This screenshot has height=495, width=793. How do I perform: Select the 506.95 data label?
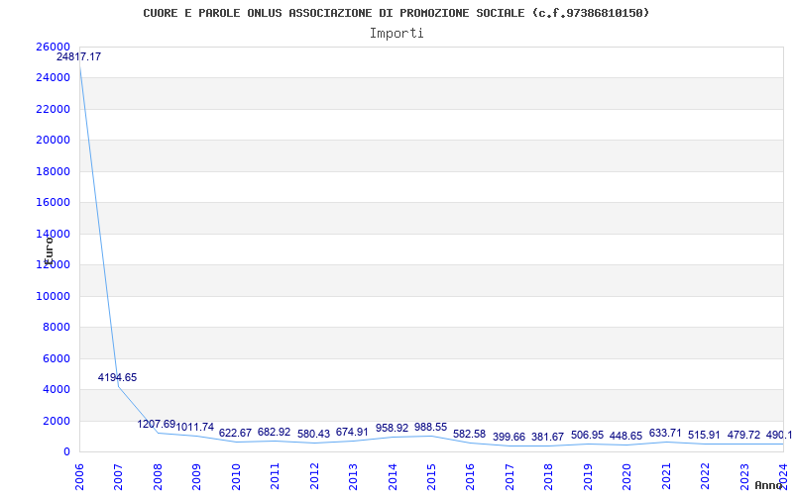click(587, 435)
